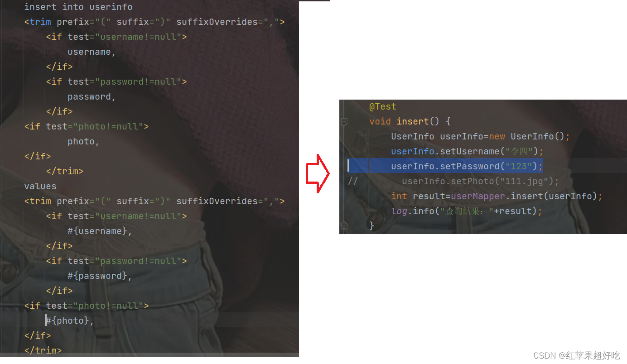Collapse the insert() method fold marker
This screenshot has height=364, width=627.
[344, 122]
